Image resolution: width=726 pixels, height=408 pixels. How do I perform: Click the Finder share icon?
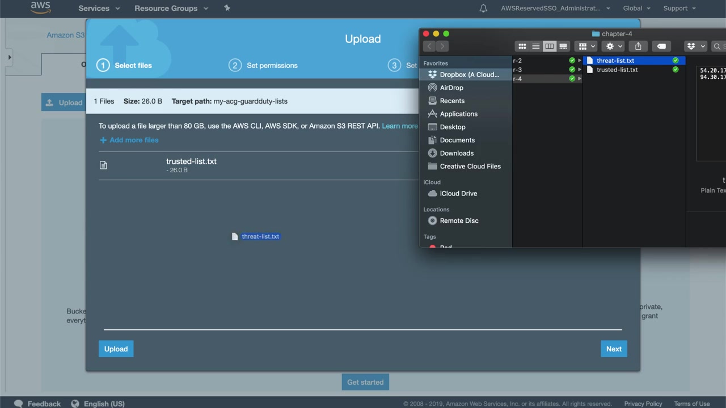pyautogui.click(x=638, y=46)
